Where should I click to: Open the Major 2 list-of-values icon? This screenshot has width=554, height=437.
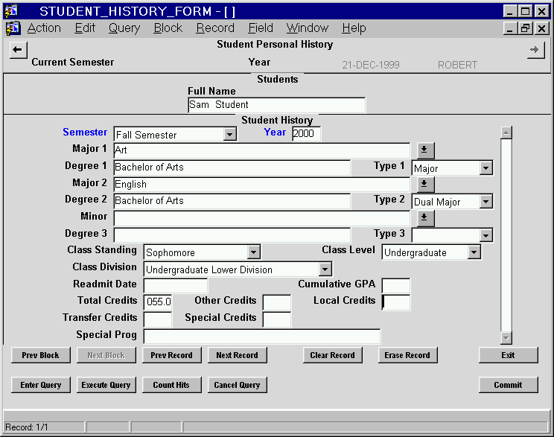tap(425, 184)
